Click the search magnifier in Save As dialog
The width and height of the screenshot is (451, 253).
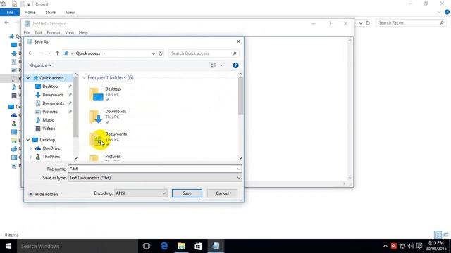(x=235, y=53)
